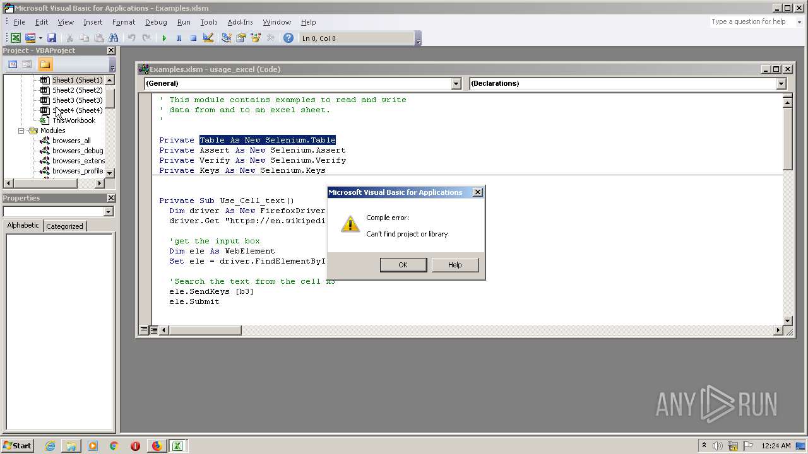
Task: Select Sheet2 (Sheet2) in project tree
Action: (77, 90)
